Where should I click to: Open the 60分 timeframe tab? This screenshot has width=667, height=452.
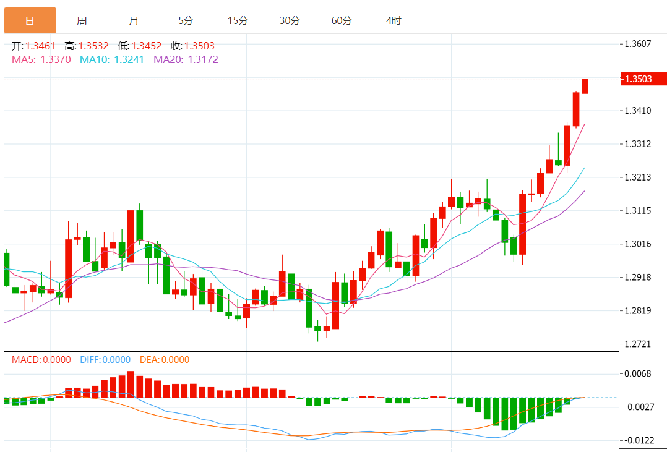(342, 20)
